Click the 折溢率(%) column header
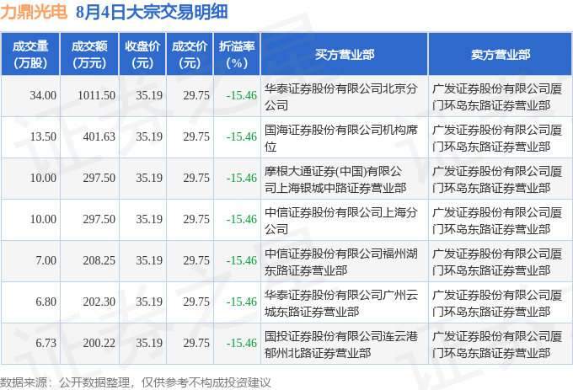 [237, 55]
